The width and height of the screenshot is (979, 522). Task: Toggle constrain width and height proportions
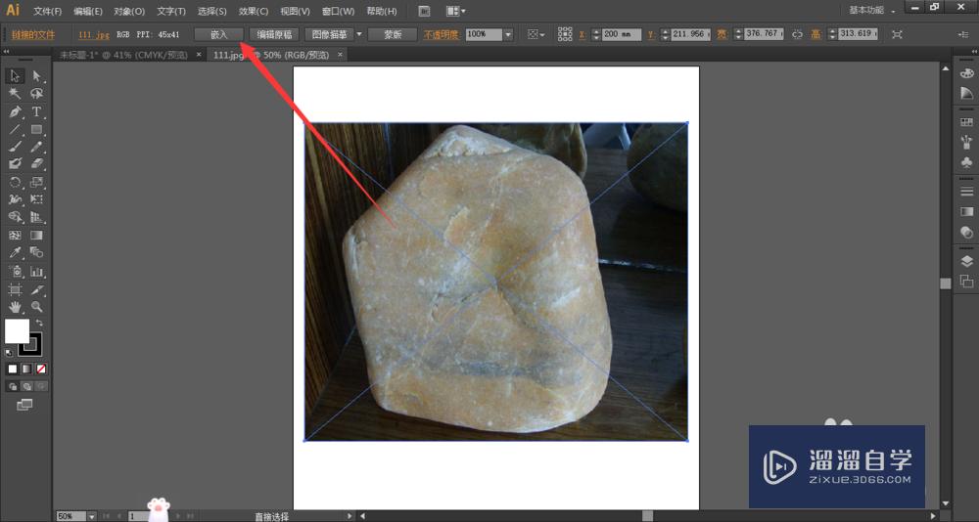(x=797, y=35)
